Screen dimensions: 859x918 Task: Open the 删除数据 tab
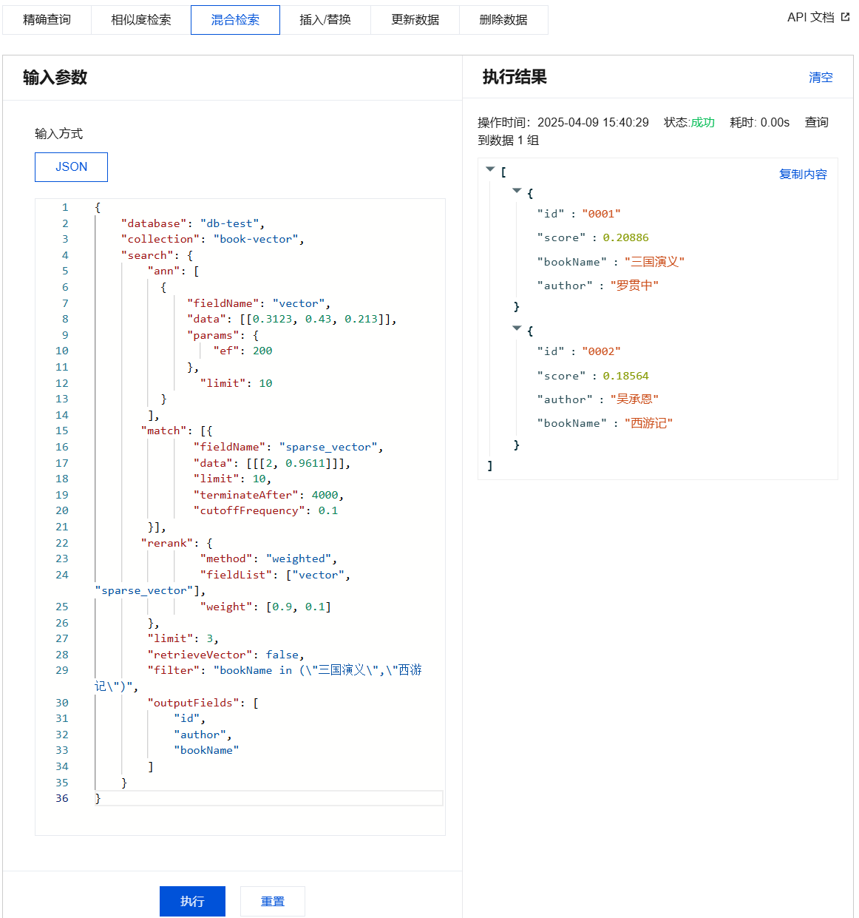click(503, 20)
